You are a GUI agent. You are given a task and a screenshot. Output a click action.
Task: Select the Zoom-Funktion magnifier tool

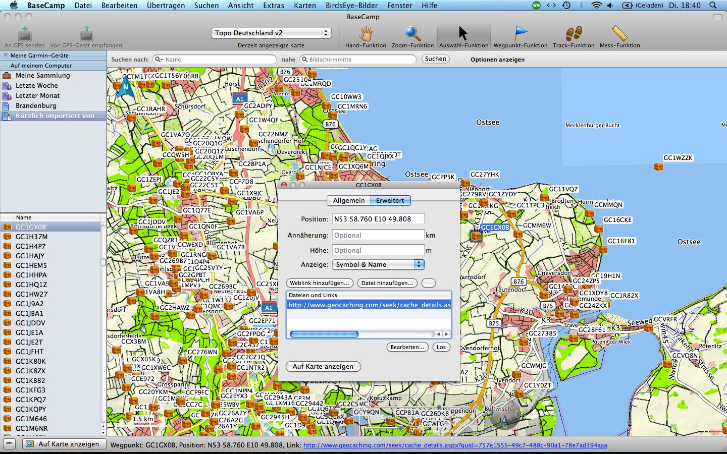pos(412,33)
